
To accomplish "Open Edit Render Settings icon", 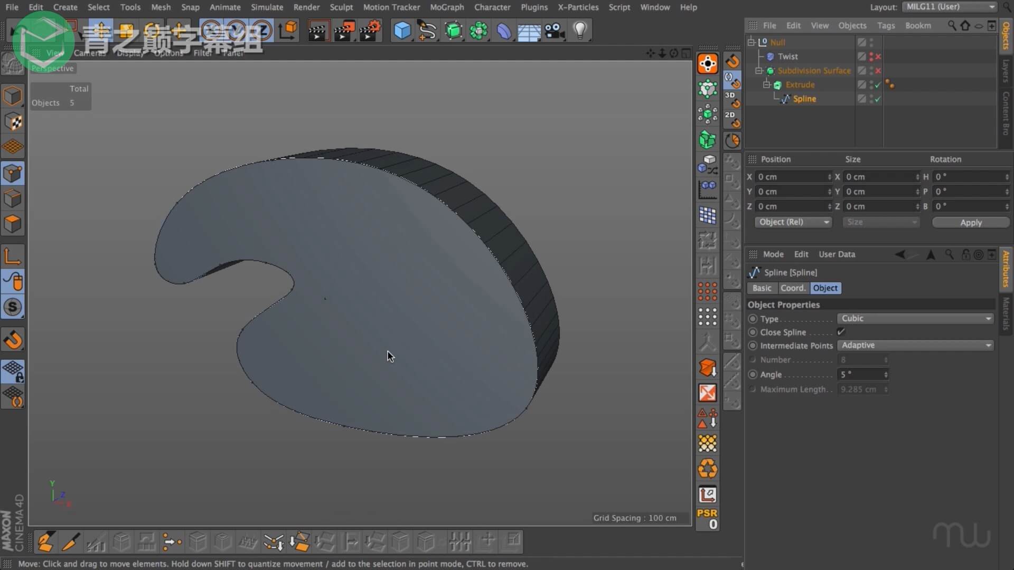I will coord(370,31).
